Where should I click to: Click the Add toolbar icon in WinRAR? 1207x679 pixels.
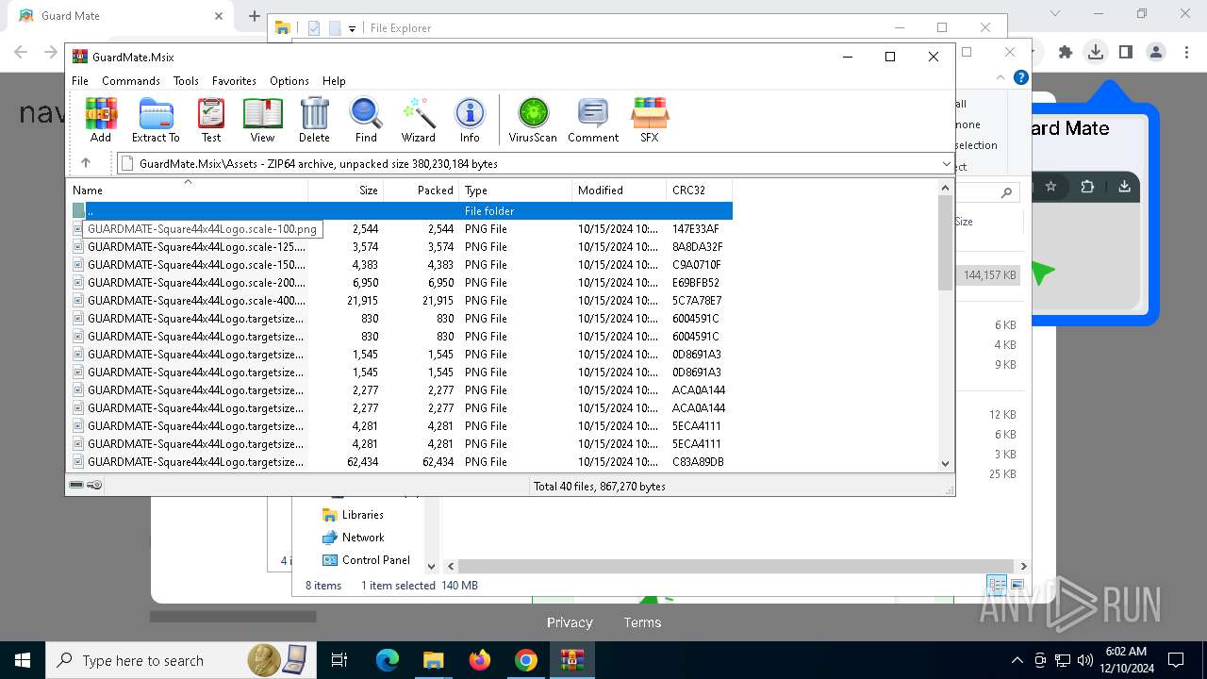101,120
